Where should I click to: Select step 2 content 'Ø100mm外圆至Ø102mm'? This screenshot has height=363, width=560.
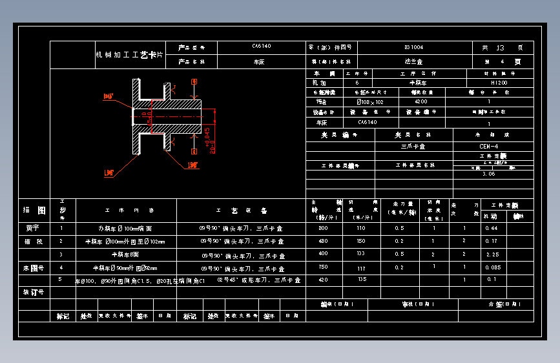135,242
